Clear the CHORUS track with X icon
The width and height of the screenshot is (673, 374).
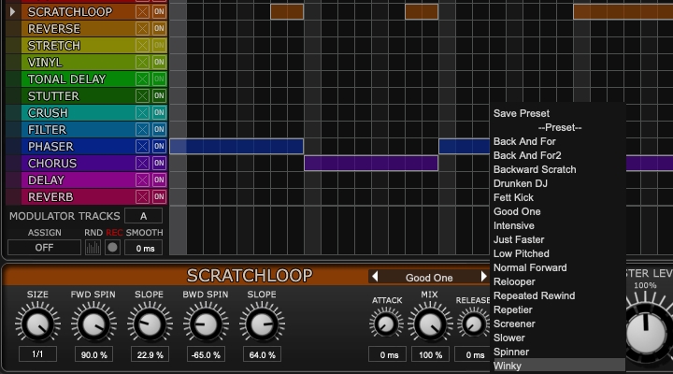142,164
